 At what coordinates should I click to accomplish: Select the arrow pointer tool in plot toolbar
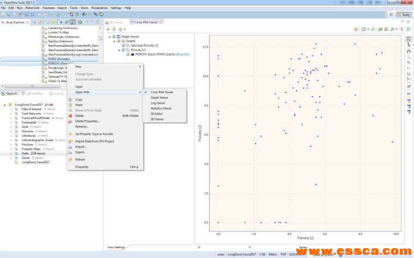click(x=409, y=39)
